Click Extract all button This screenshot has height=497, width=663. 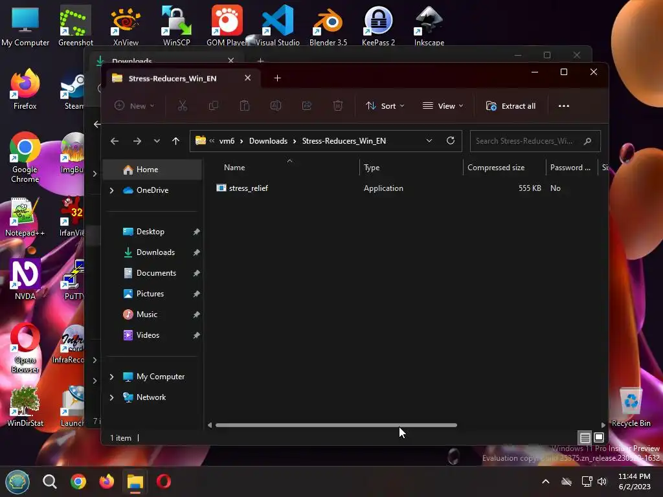tap(511, 106)
